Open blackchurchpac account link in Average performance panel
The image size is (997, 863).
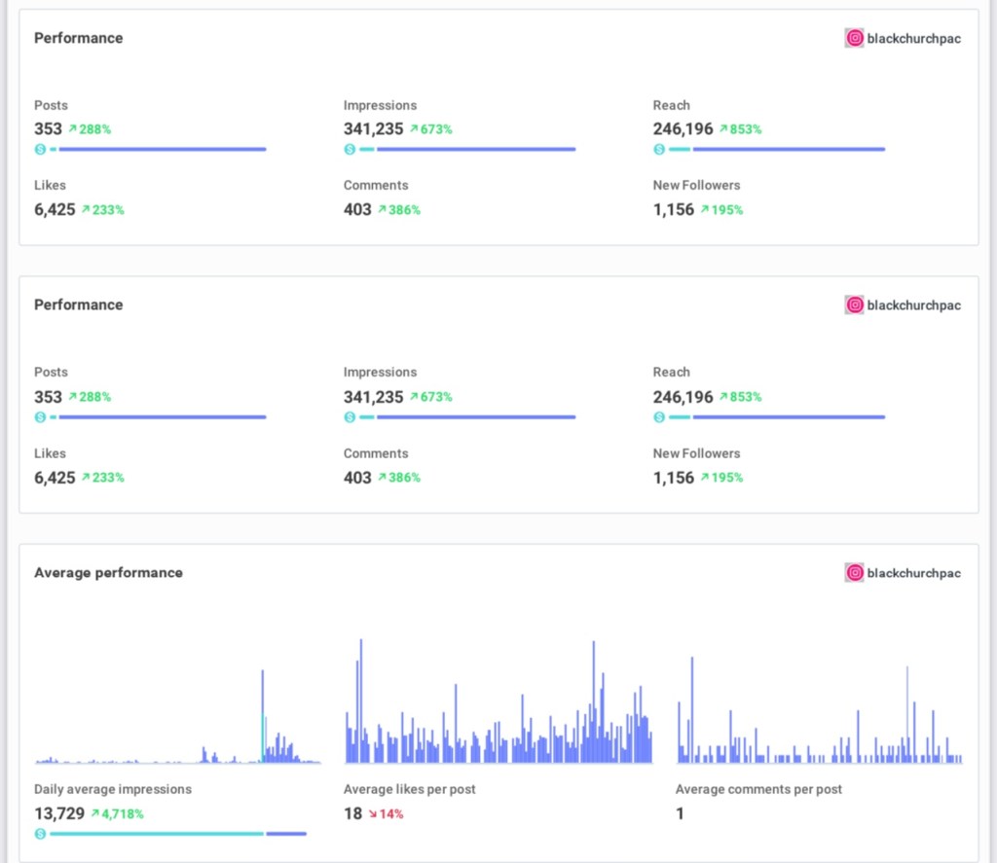pyautogui.click(x=913, y=573)
